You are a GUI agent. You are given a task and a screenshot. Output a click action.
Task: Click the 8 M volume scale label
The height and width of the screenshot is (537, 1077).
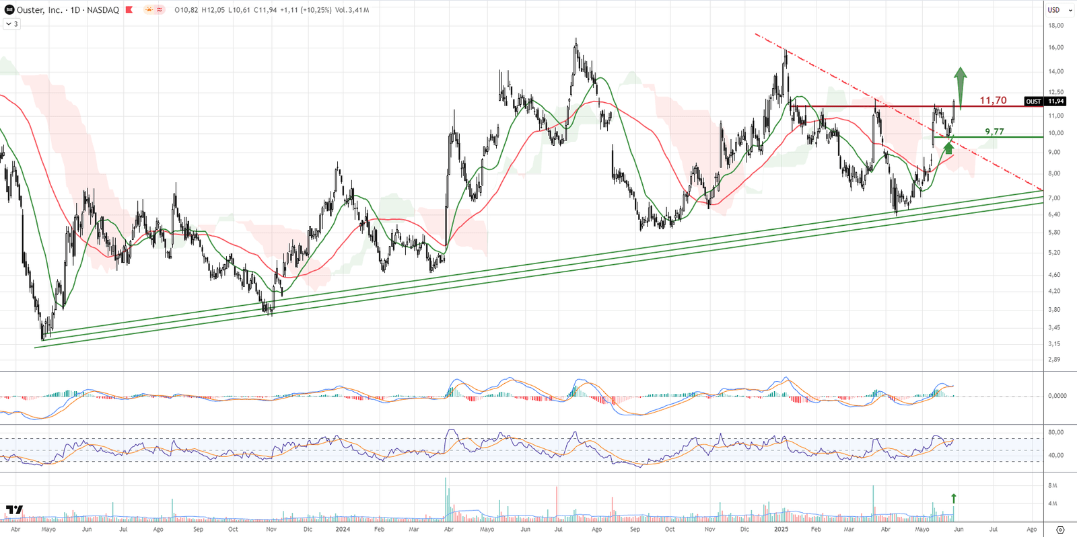tap(1053, 485)
